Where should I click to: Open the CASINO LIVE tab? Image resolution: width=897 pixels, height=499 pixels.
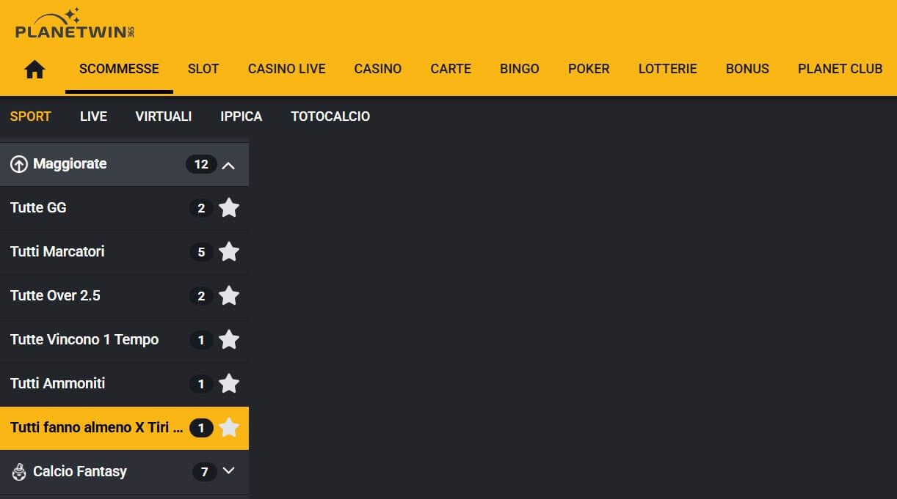tap(287, 69)
